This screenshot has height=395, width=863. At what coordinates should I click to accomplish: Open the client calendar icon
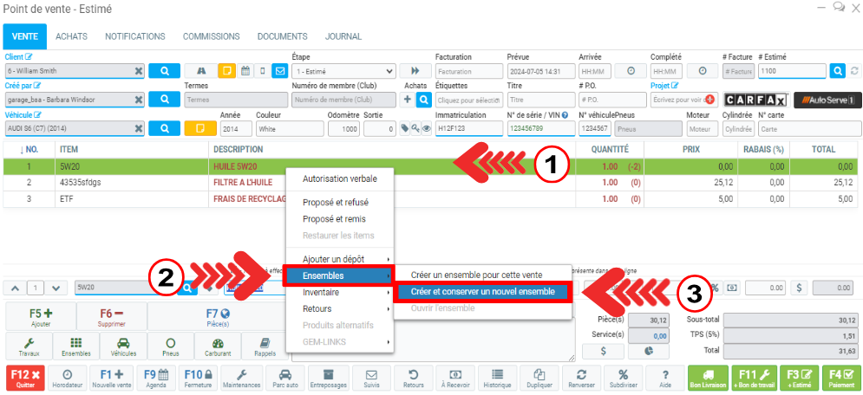pyautogui.click(x=245, y=71)
